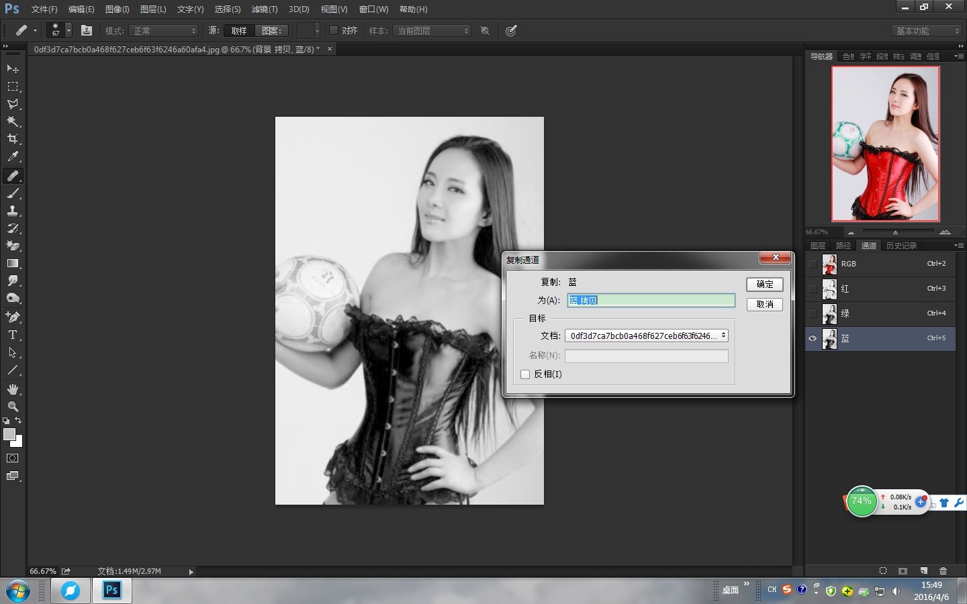Screen dimensions: 967x604
Task: Select 图案 source option
Action: (x=272, y=31)
